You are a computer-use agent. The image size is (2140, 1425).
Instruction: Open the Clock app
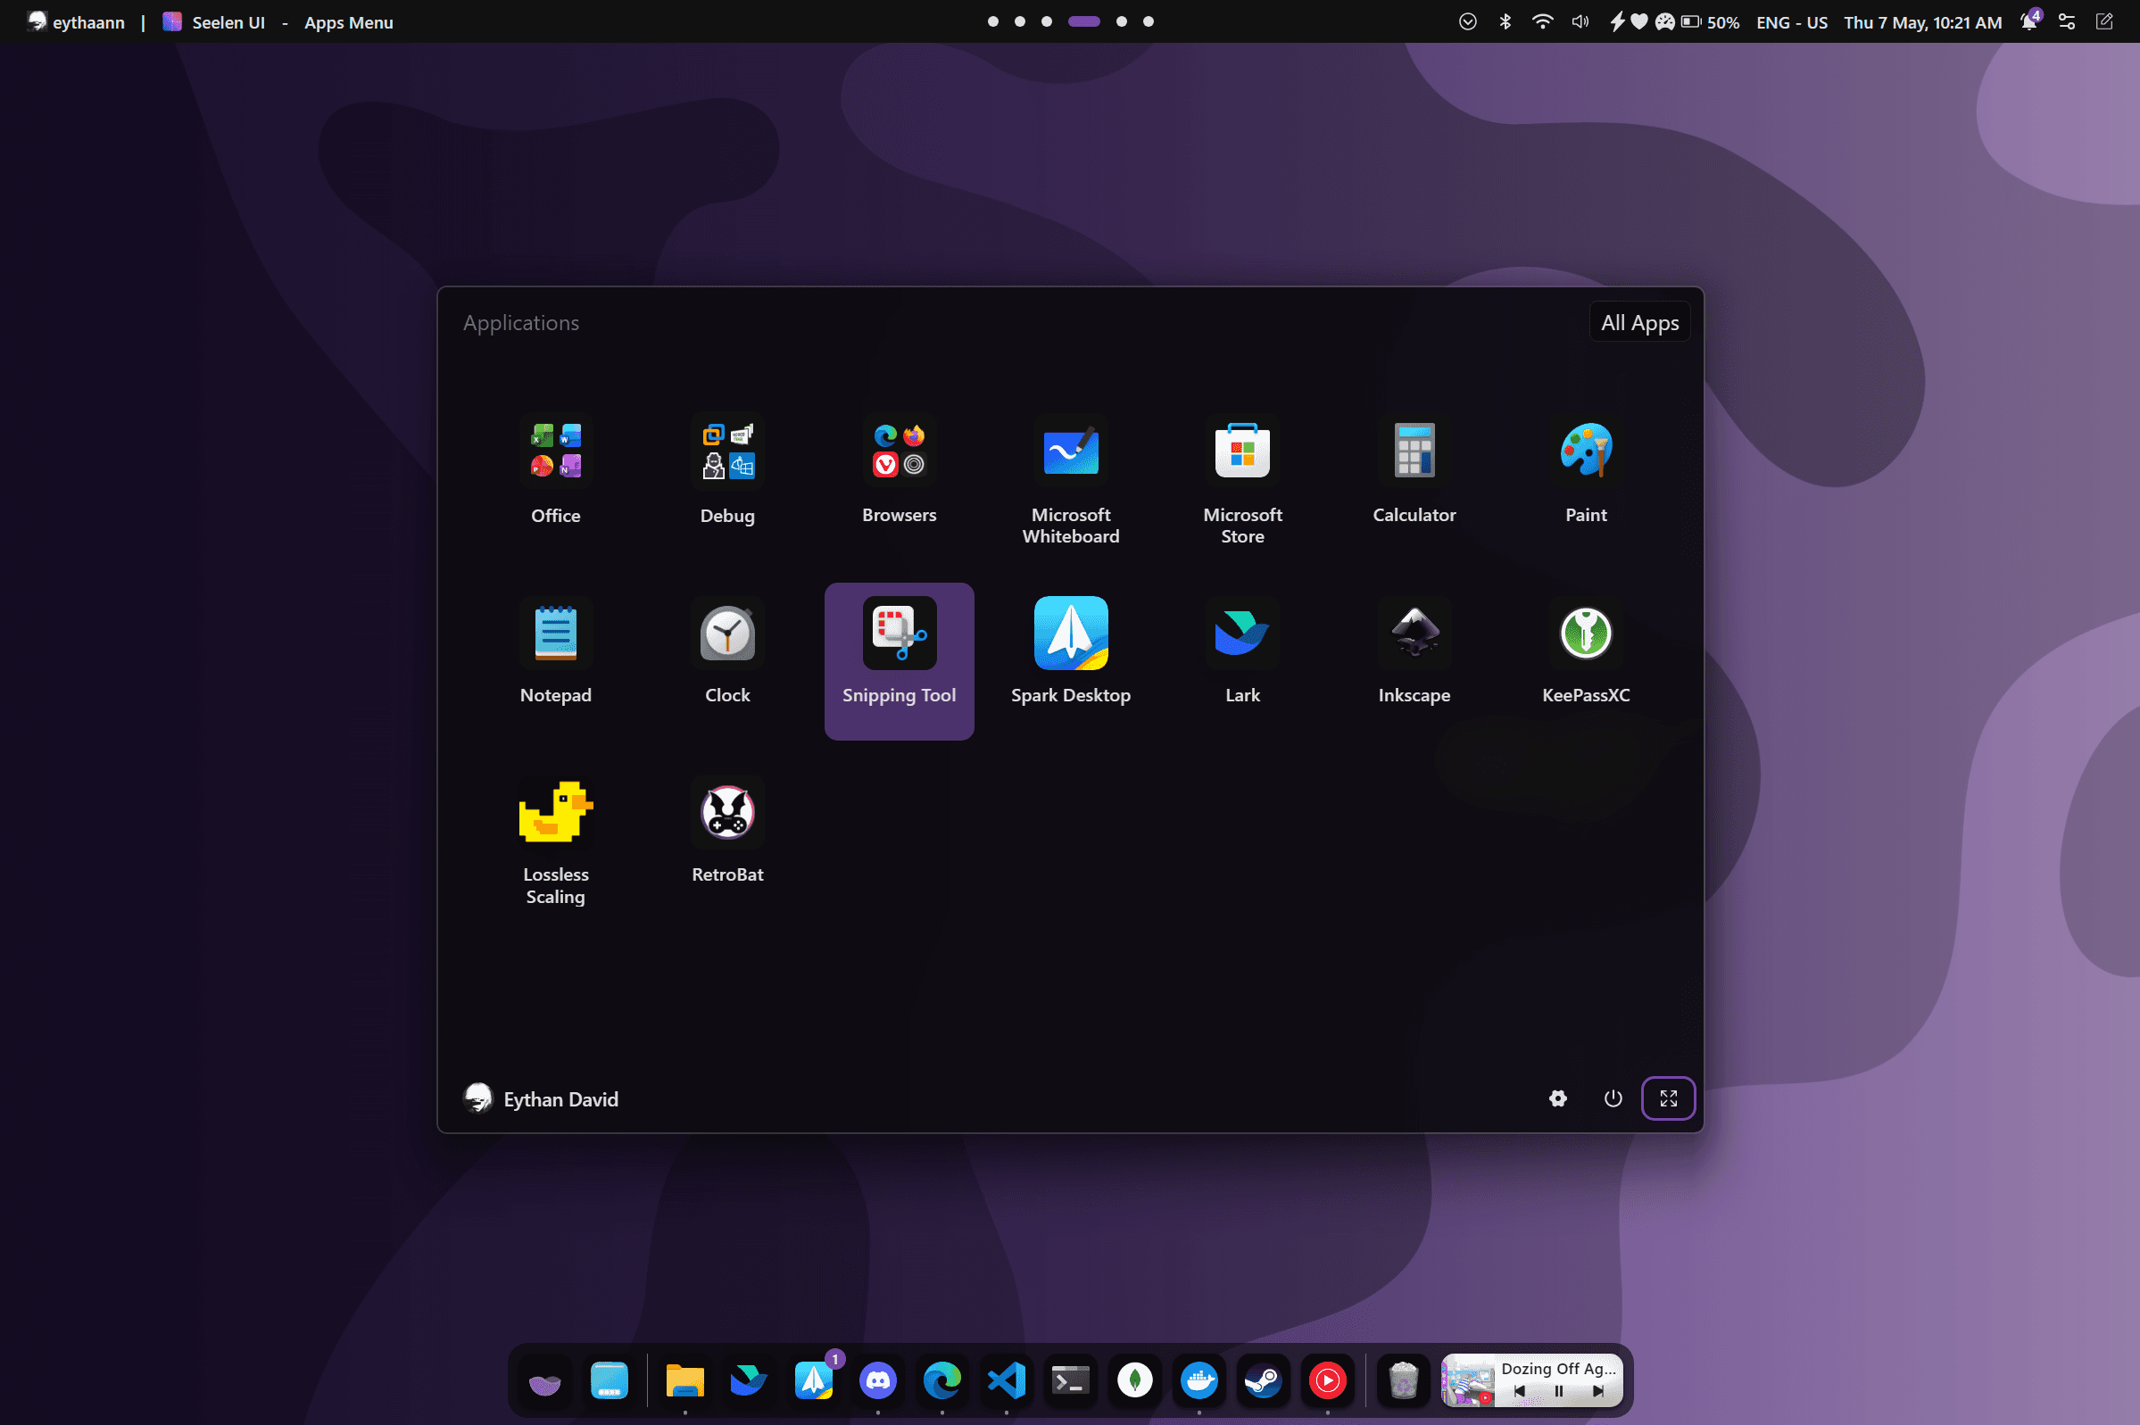pos(727,651)
